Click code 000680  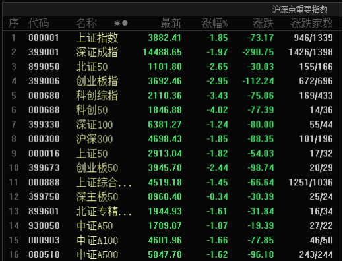[44, 96]
